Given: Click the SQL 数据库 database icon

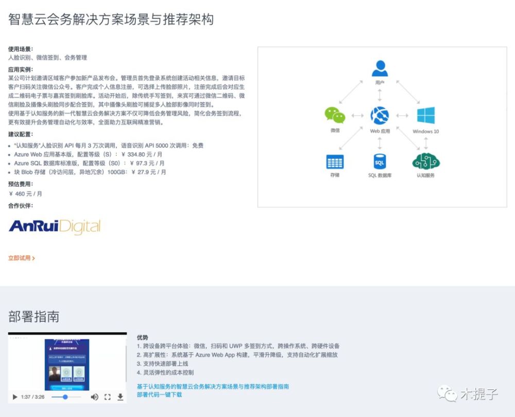Looking at the screenshot, I should click(380, 161).
